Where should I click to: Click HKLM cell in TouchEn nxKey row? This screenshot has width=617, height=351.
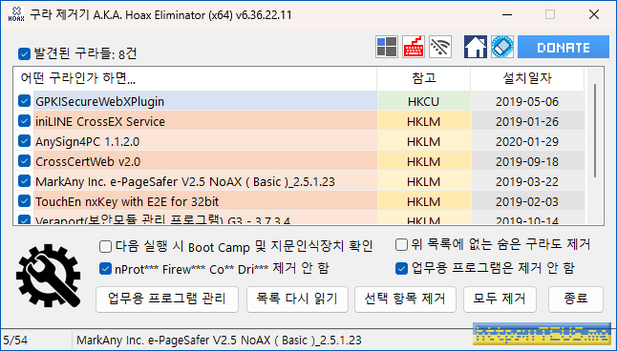pyautogui.click(x=424, y=201)
